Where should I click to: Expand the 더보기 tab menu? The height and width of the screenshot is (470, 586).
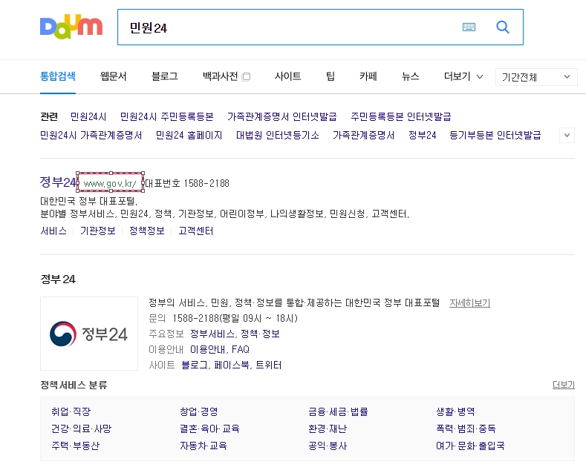(463, 76)
